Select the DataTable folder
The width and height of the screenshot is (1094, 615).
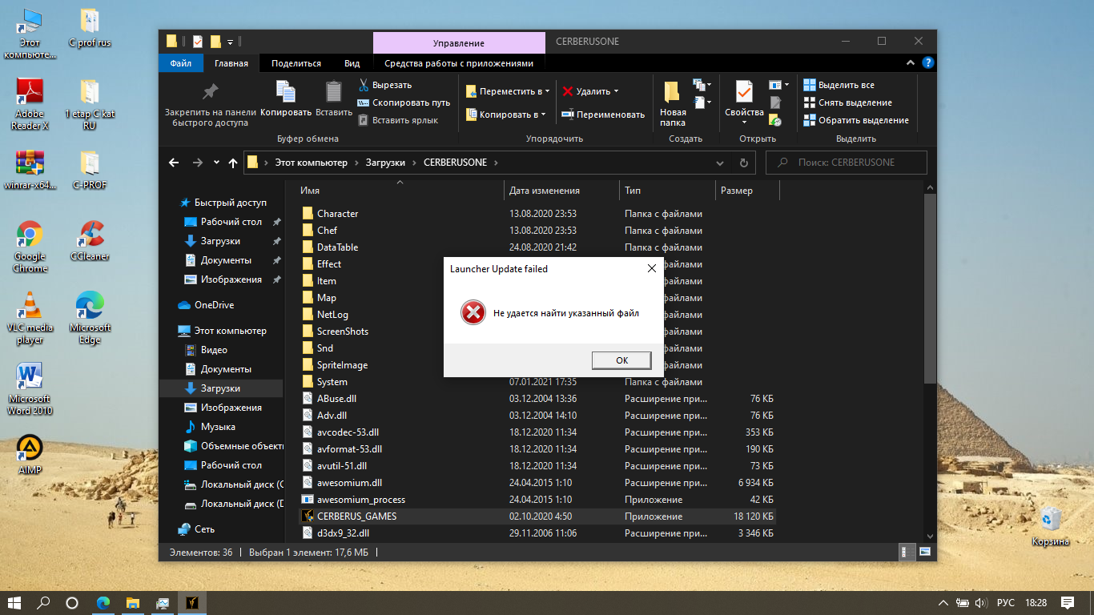(x=337, y=247)
